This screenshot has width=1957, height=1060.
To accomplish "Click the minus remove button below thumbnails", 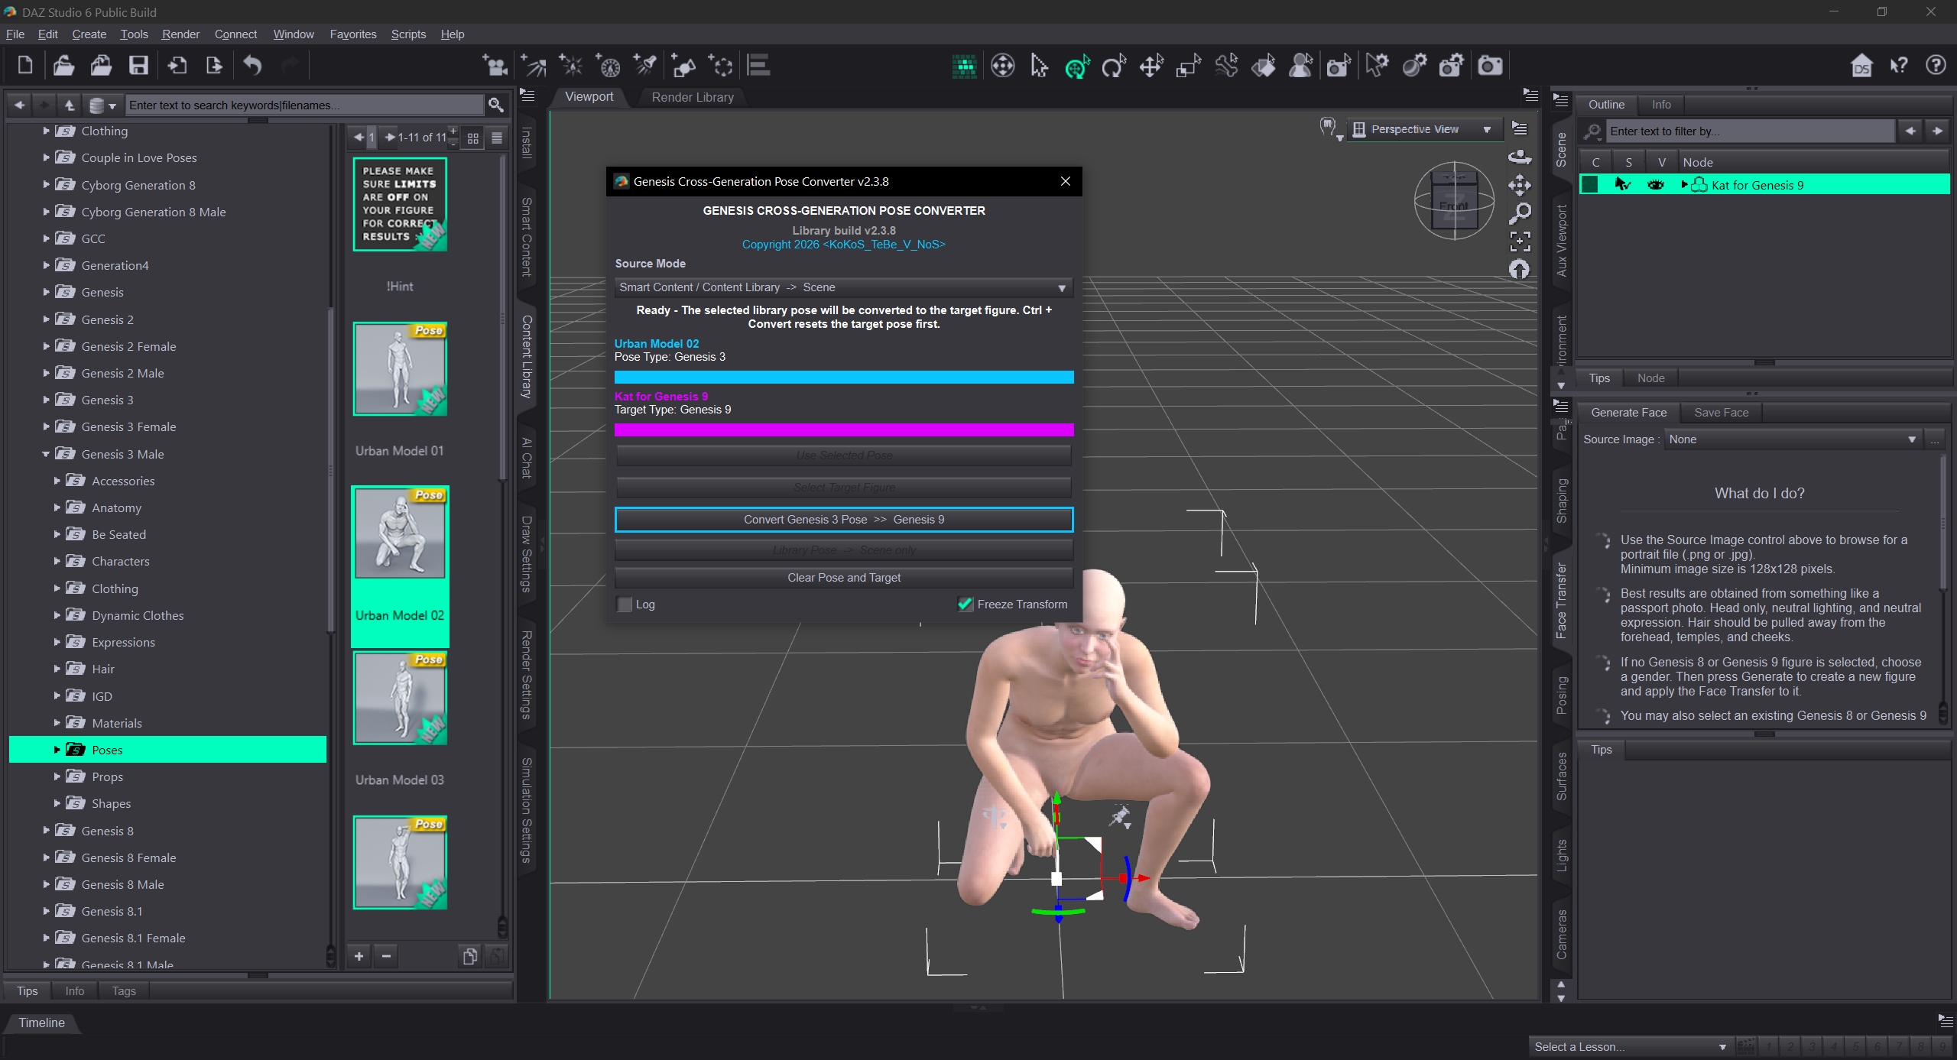I will (387, 956).
